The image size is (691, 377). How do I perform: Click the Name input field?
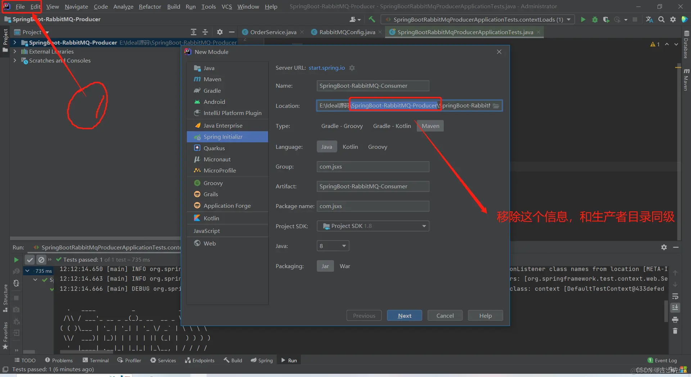[x=373, y=86]
